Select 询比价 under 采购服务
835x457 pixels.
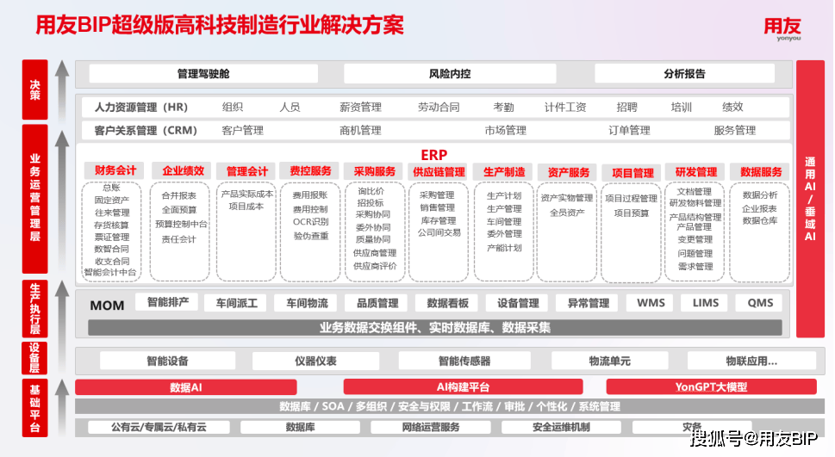(x=371, y=190)
